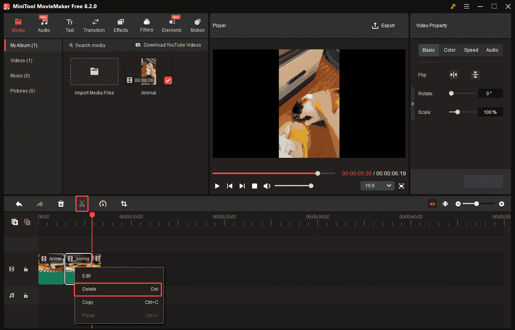Viewport: 515px width, 330px height.
Task: Click the Zoom to fit timeline icon
Action: [x=445, y=204]
